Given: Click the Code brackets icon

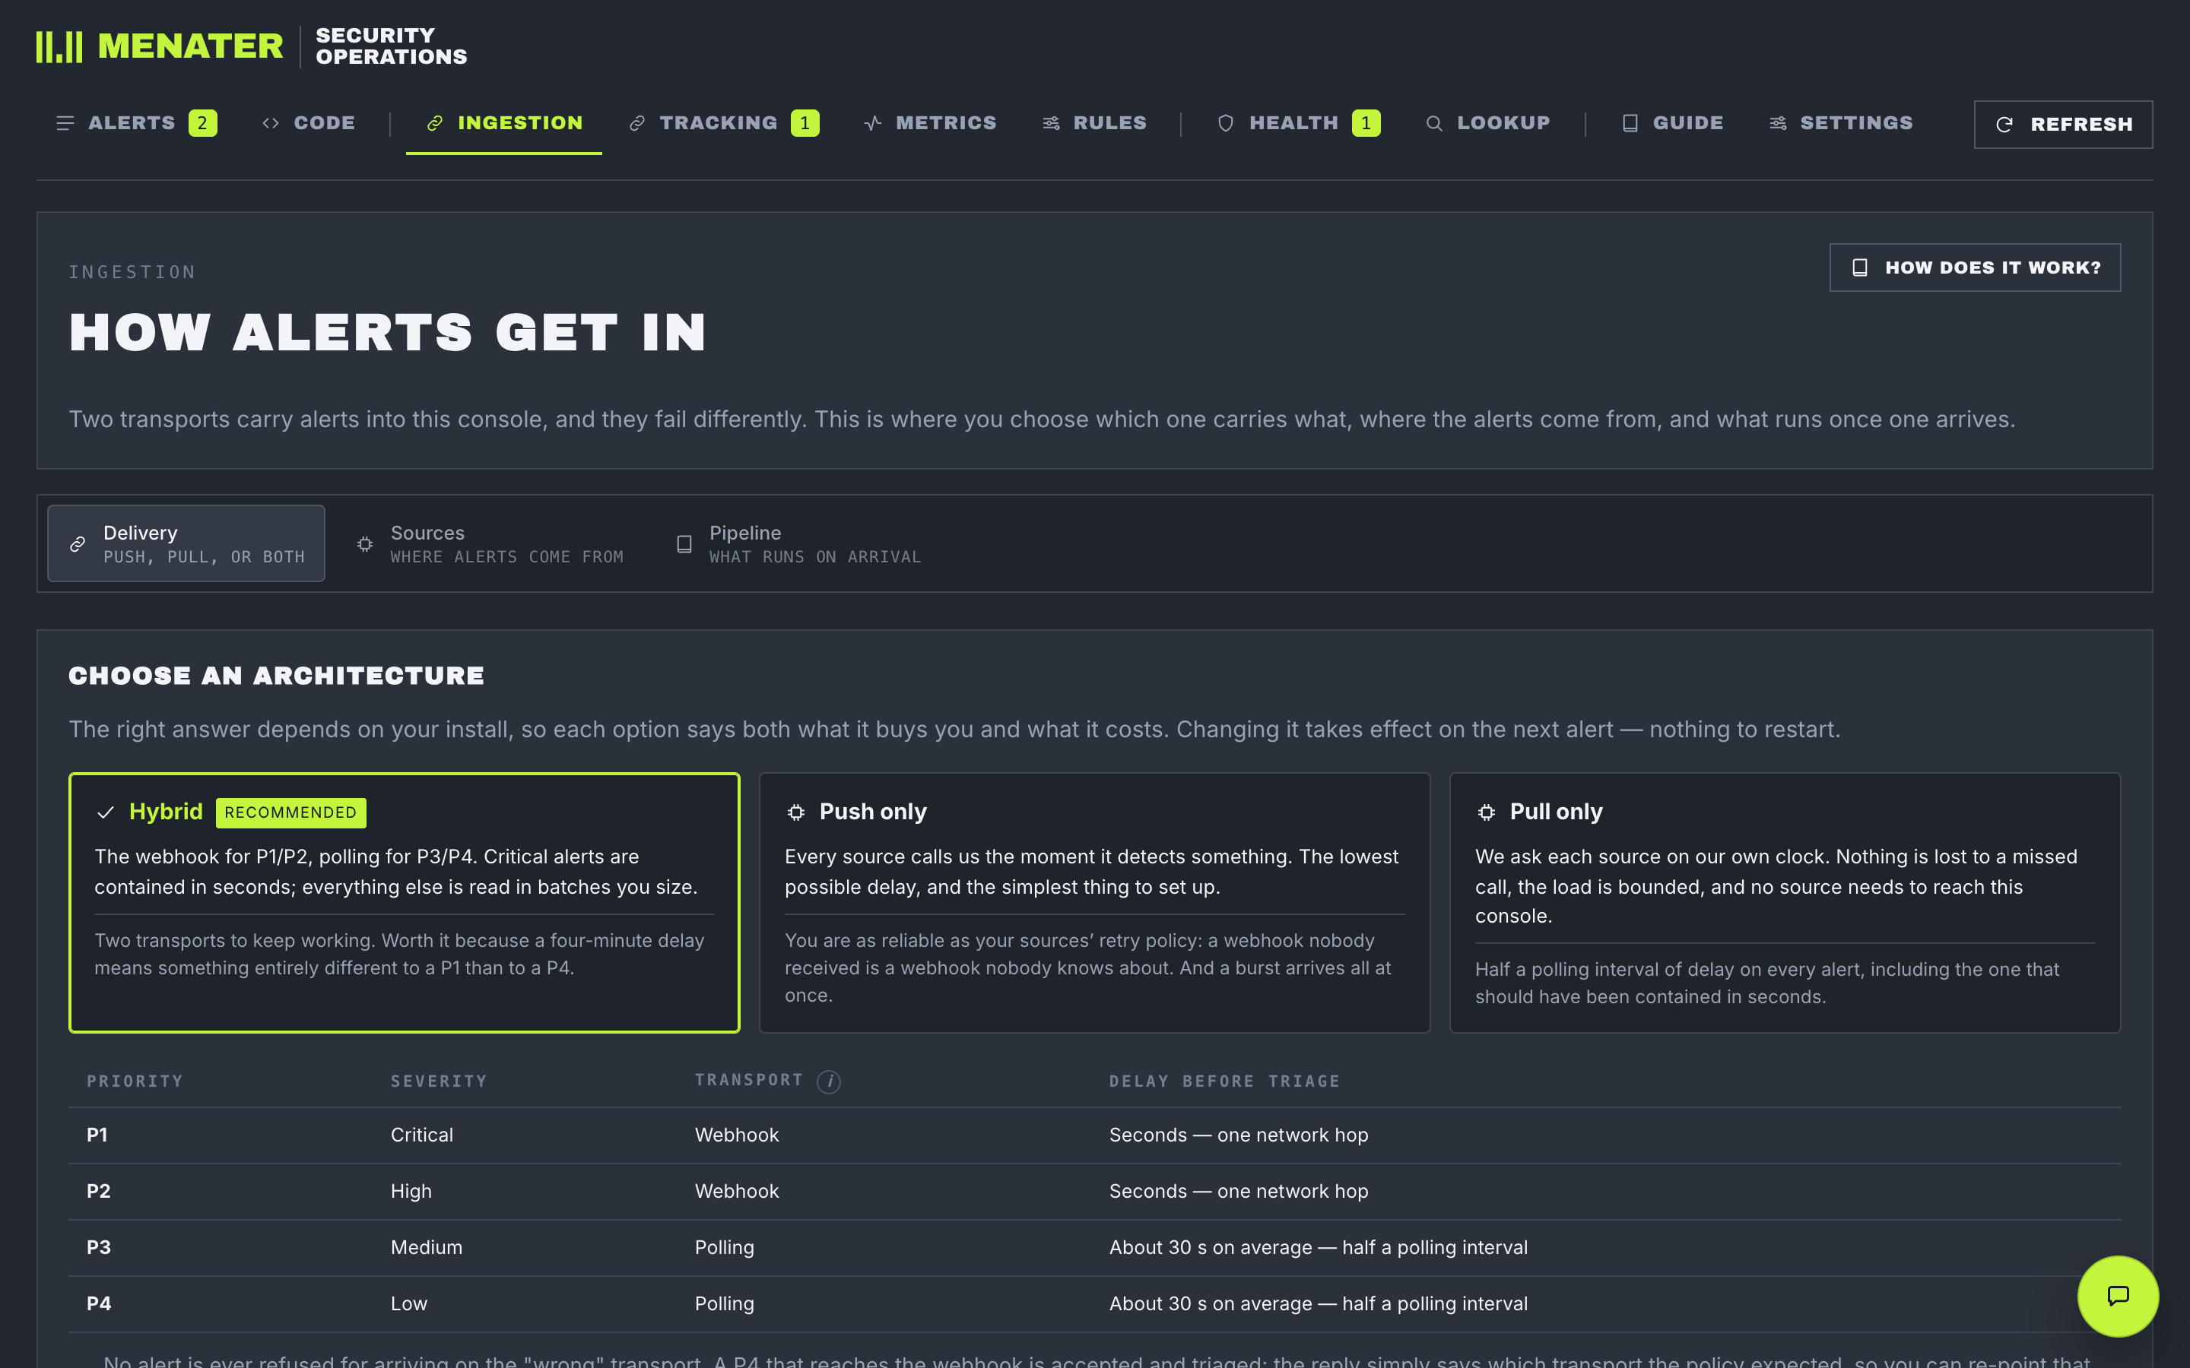Looking at the screenshot, I should [271, 123].
